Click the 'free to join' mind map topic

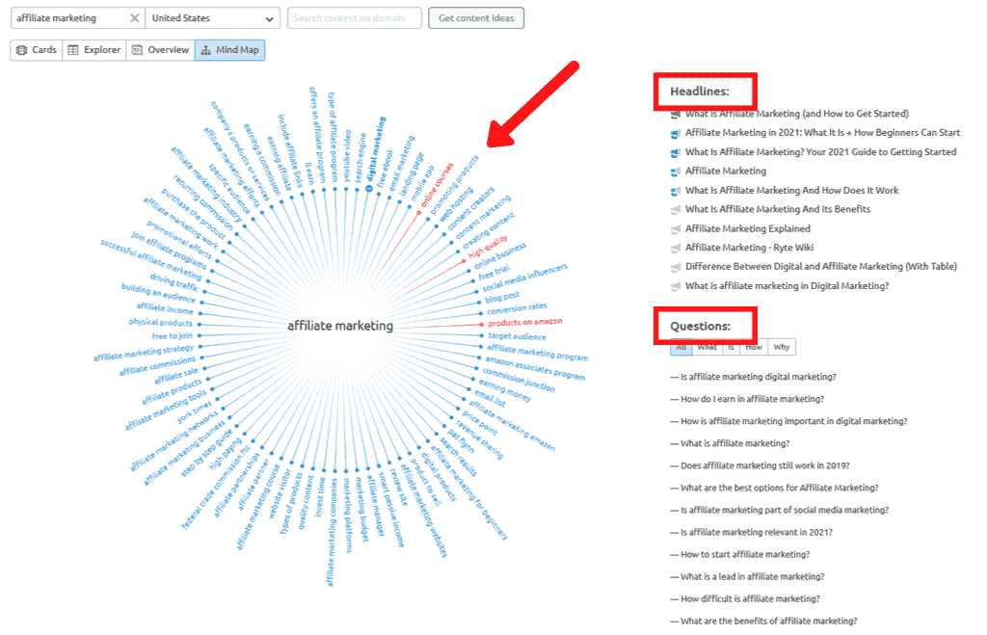tap(172, 336)
